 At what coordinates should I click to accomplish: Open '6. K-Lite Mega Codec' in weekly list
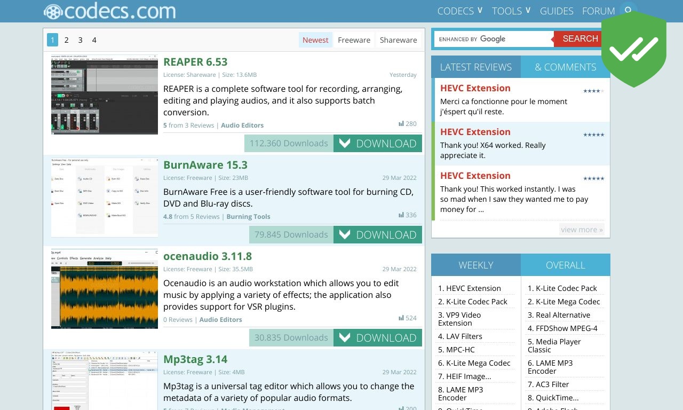coord(474,363)
